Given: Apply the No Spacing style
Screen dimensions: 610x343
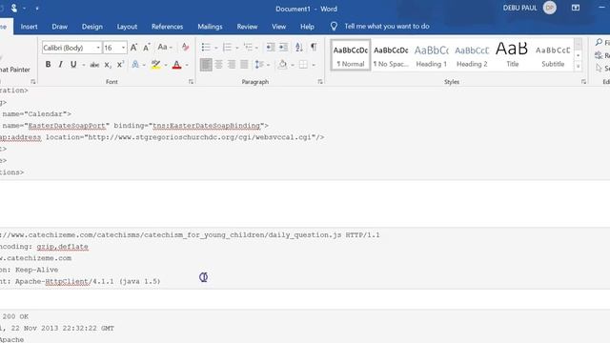Looking at the screenshot, I should coord(391,55).
